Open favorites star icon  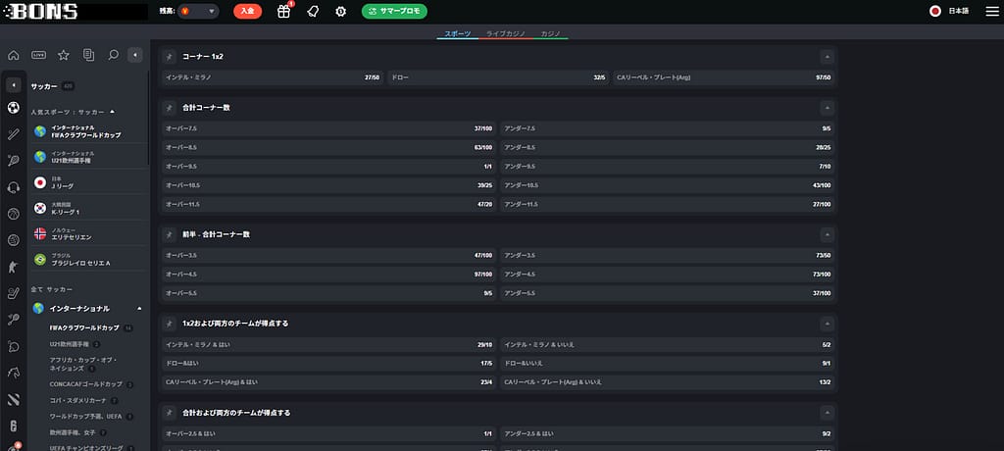[64, 55]
